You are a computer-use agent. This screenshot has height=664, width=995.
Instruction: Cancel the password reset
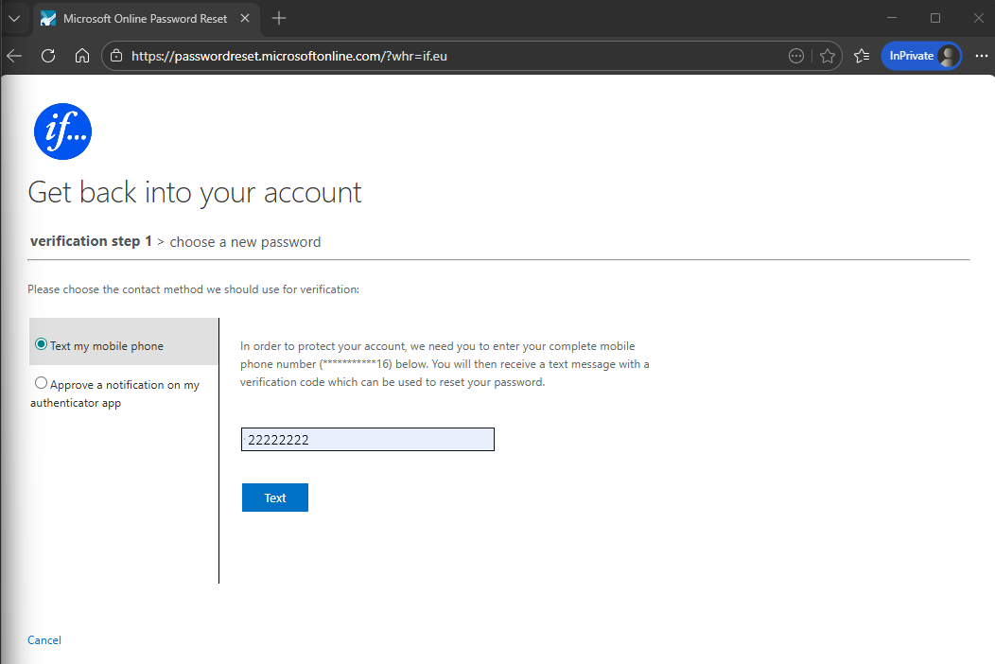tap(44, 639)
